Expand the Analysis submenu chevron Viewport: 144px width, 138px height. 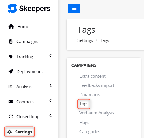50,85
